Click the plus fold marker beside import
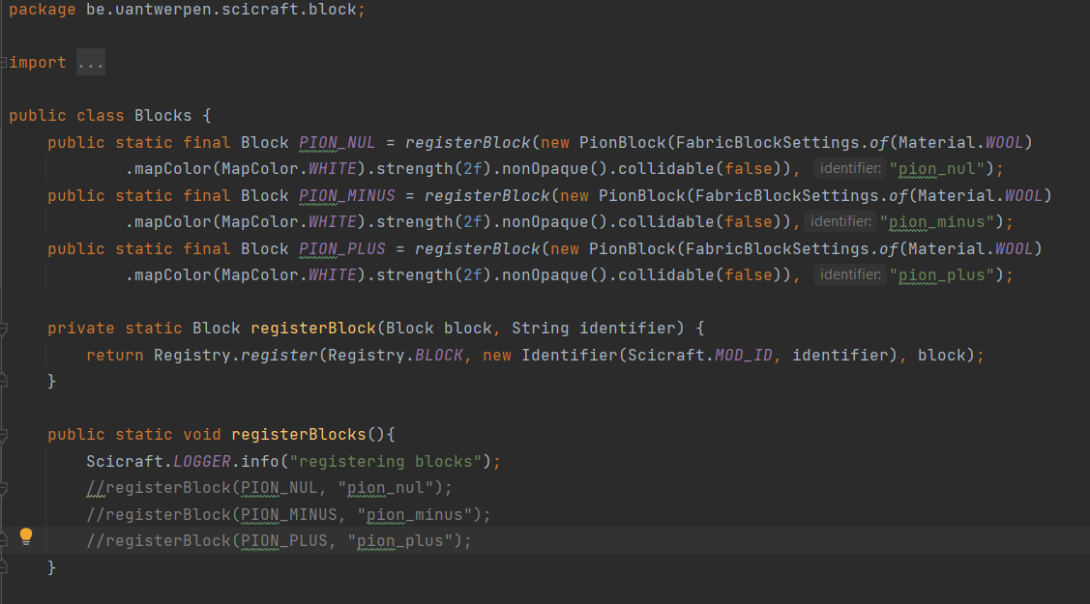This screenshot has width=1090, height=604. point(5,61)
